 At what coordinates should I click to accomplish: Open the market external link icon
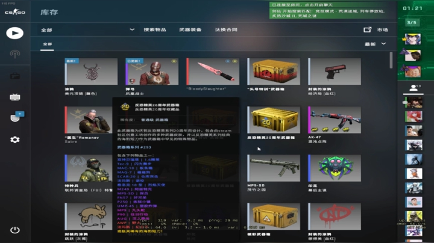367,29
